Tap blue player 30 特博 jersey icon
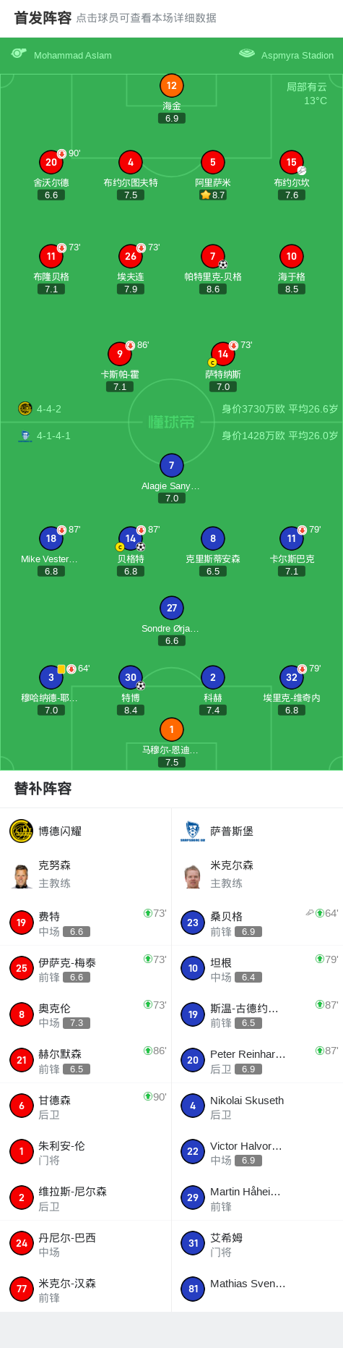The width and height of the screenshot is (343, 1348). 131,677
